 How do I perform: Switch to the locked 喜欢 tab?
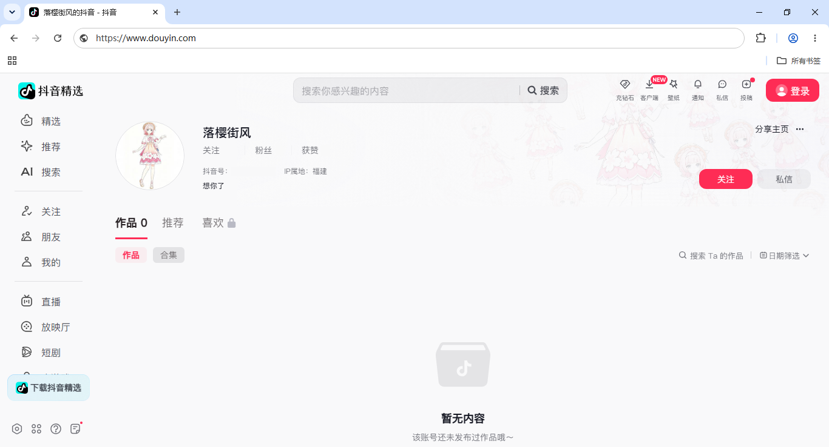(x=219, y=223)
